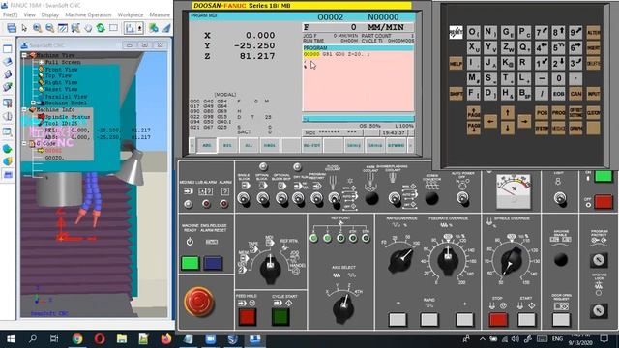Open the Display menu
The width and height of the screenshot is (619, 348).
(x=50, y=14)
